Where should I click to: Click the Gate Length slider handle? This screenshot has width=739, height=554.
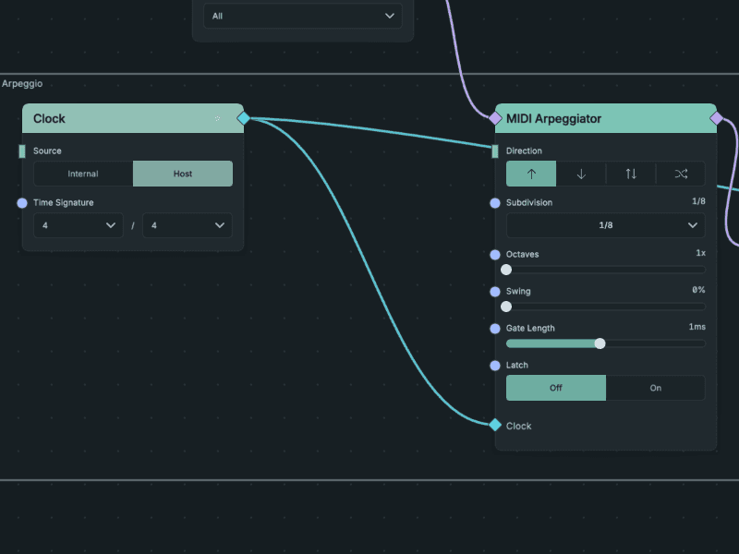(600, 343)
